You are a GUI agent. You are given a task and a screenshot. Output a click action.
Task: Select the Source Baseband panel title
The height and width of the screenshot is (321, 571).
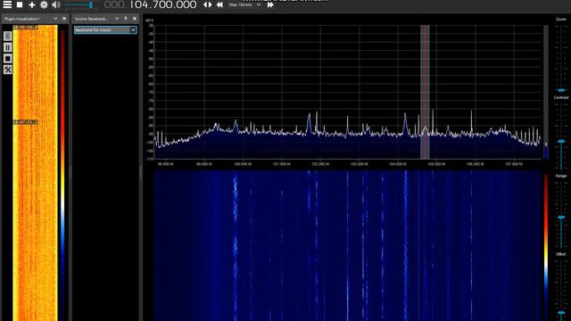pos(91,19)
